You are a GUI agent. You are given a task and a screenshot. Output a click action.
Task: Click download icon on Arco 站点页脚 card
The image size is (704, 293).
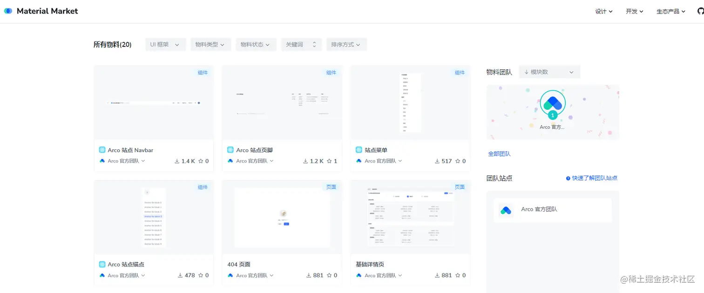(305, 161)
